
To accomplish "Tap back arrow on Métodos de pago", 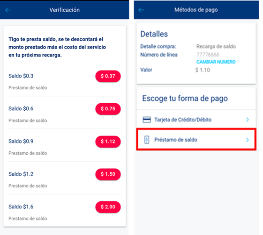I will [x=141, y=10].
